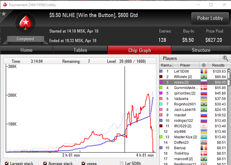
Task: Click the Level 20 (800 / 1600) text
Action: (126, 61)
